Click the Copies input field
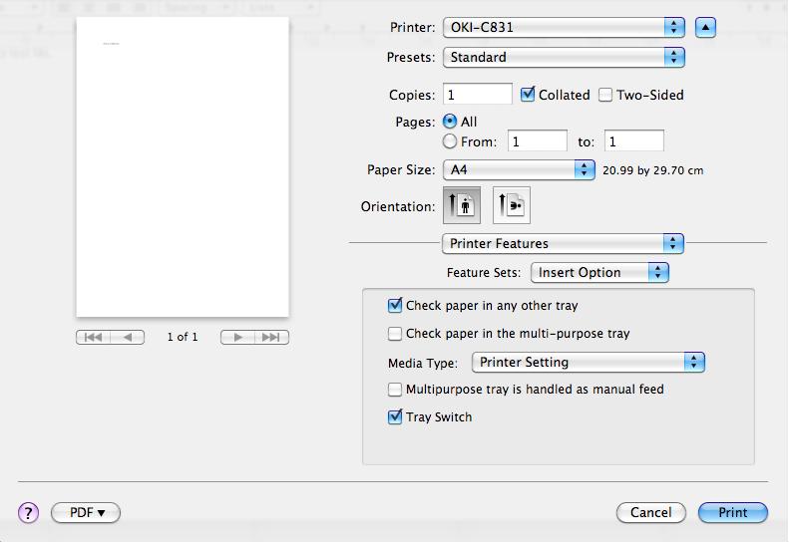The width and height of the screenshot is (789, 542). [x=478, y=94]
